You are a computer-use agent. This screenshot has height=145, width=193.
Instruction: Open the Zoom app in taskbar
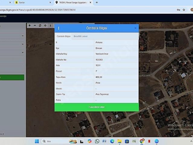point(156,141)
